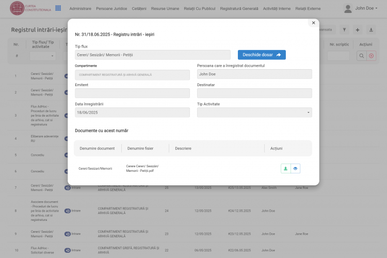This screenshot has width=387, height=258.
Task: Click the Intrare icon in row 10
Action: tap(68, 250)
